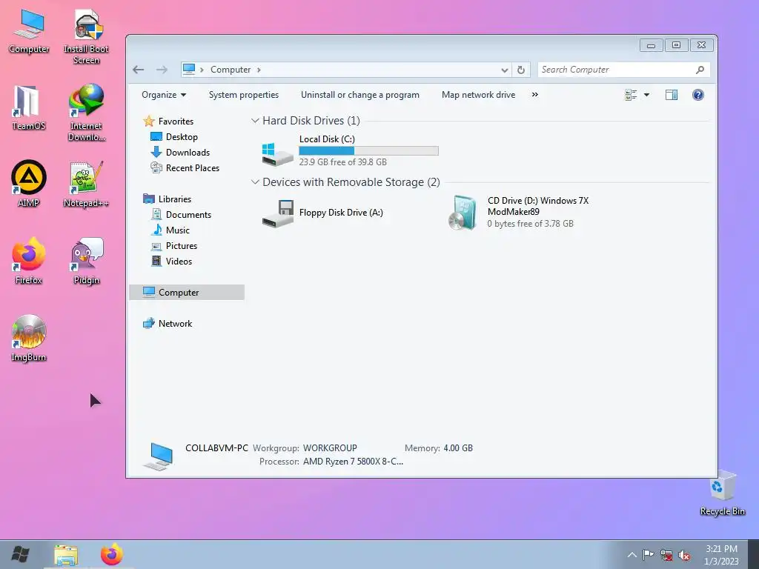Viewport: 759px width, 569px height.
Task: Click Map network drive
Action: coord(478,95)
